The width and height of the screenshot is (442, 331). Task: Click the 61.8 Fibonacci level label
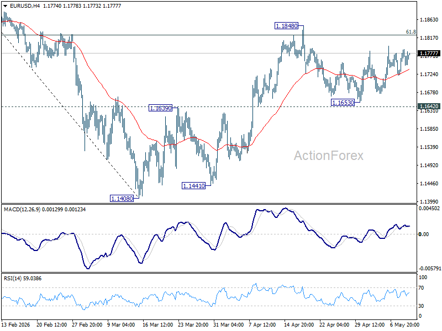411,32
